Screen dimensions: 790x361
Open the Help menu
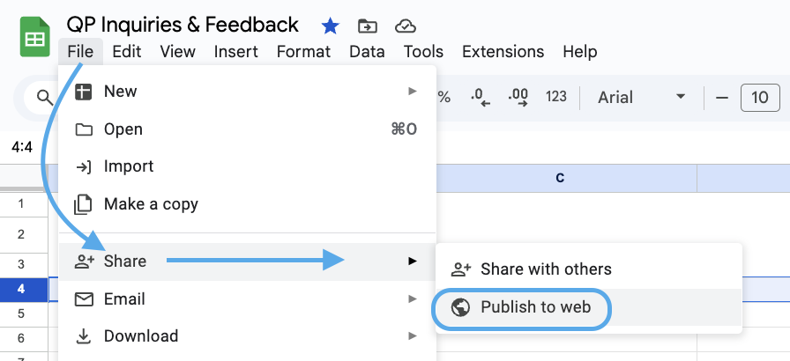[580, 52]
